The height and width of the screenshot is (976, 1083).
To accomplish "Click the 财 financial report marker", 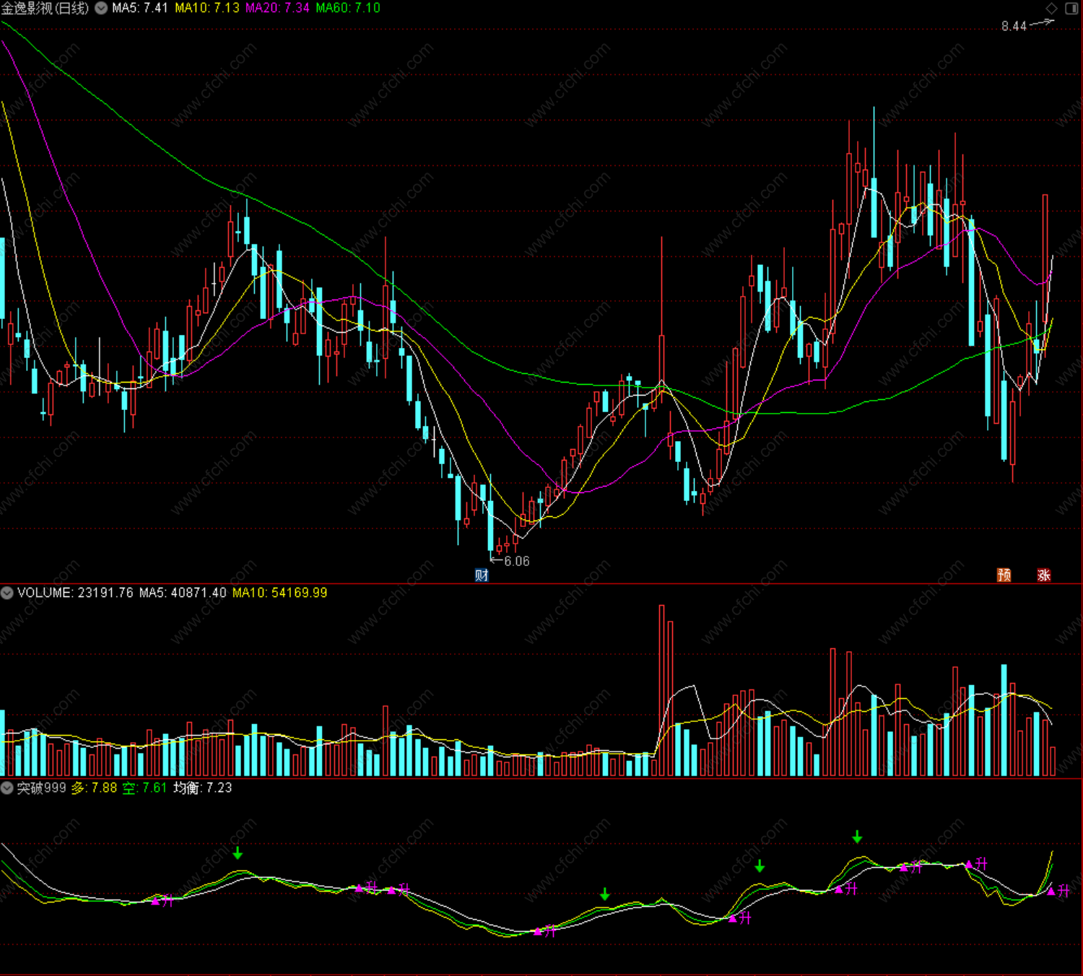I will [x=482, y=575].
